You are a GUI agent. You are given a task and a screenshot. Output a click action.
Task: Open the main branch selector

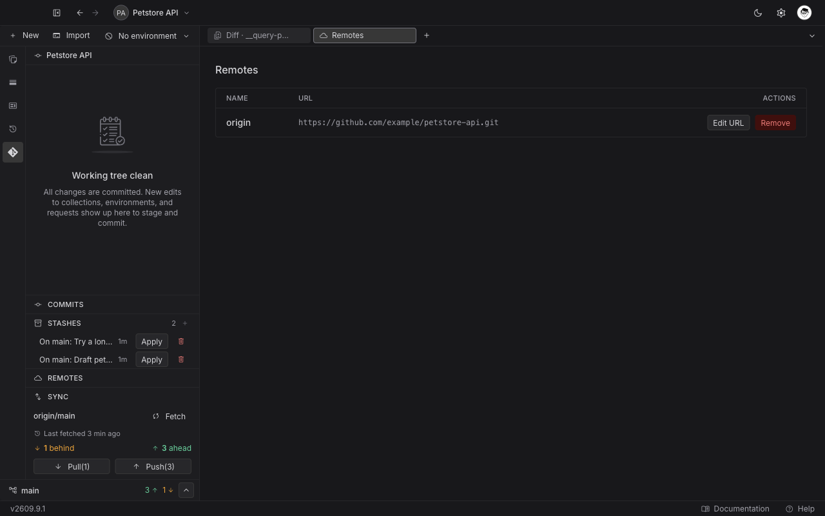(x=24, y=490)
